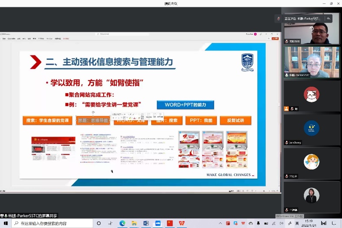Select the cat avatar participant tile
Viewport: 342px width, 228px height.
(312, 95)
